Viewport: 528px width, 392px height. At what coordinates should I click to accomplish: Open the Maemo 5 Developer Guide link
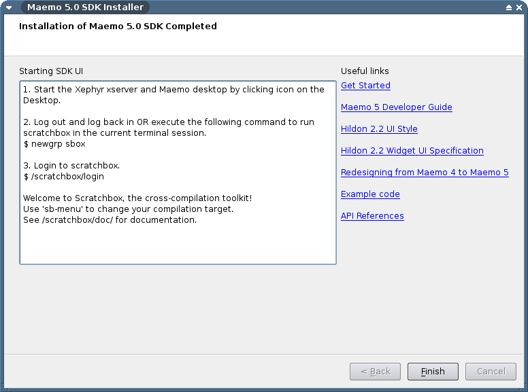tap(396, 107)
